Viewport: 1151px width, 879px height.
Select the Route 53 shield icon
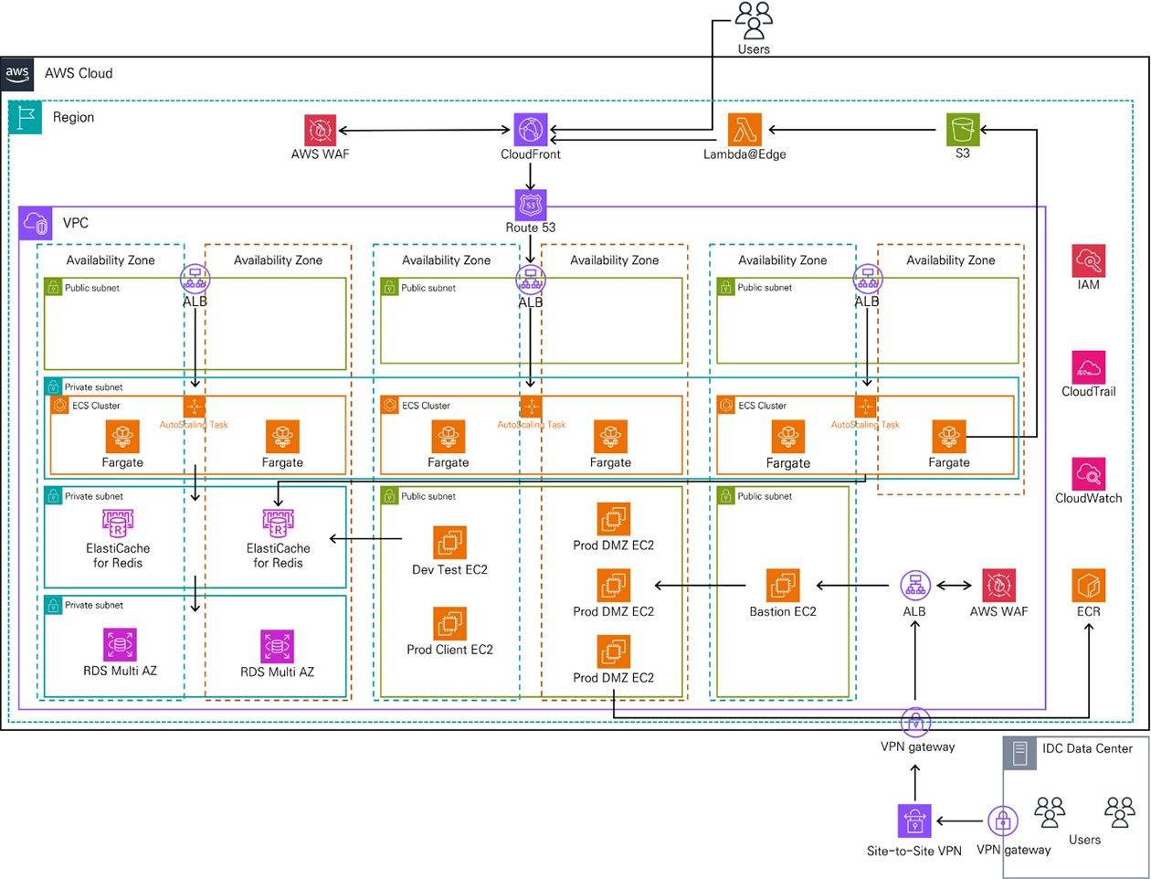530,205
